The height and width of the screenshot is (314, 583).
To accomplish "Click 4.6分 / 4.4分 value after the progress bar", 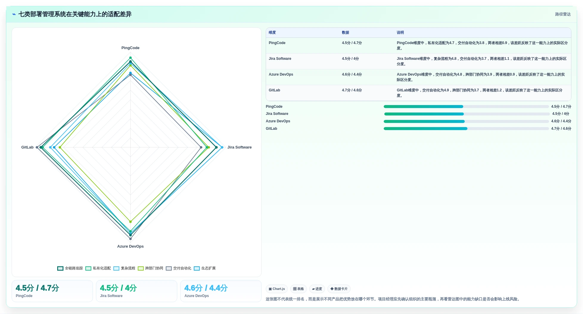I will pyautogui.click(x=561, y=121).
